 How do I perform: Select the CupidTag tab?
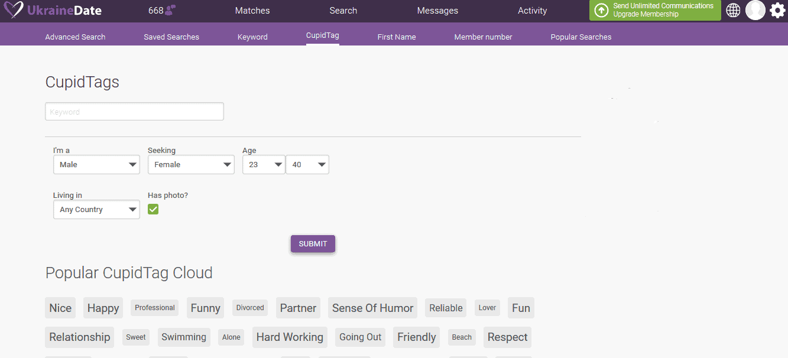tap(323, 35)
